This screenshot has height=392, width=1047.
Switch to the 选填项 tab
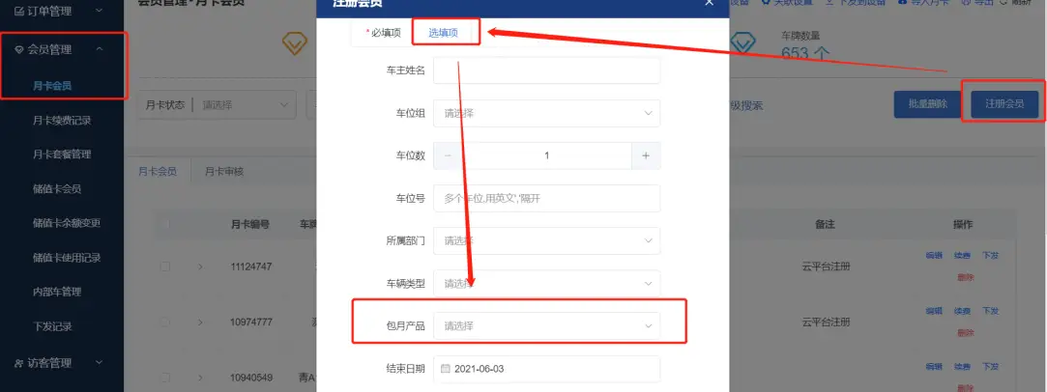[x=444, y=33]
